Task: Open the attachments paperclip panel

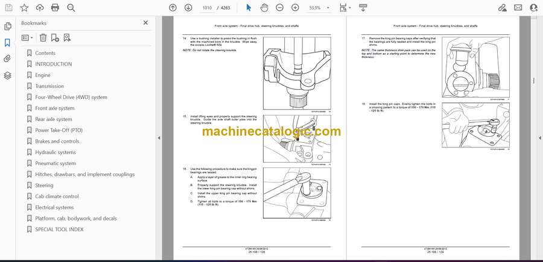Action: click(8, 59)
